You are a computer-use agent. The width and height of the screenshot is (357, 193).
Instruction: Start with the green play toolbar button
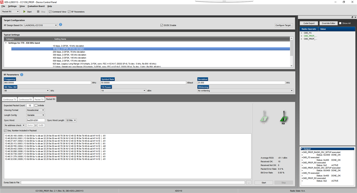pos(27,12)
